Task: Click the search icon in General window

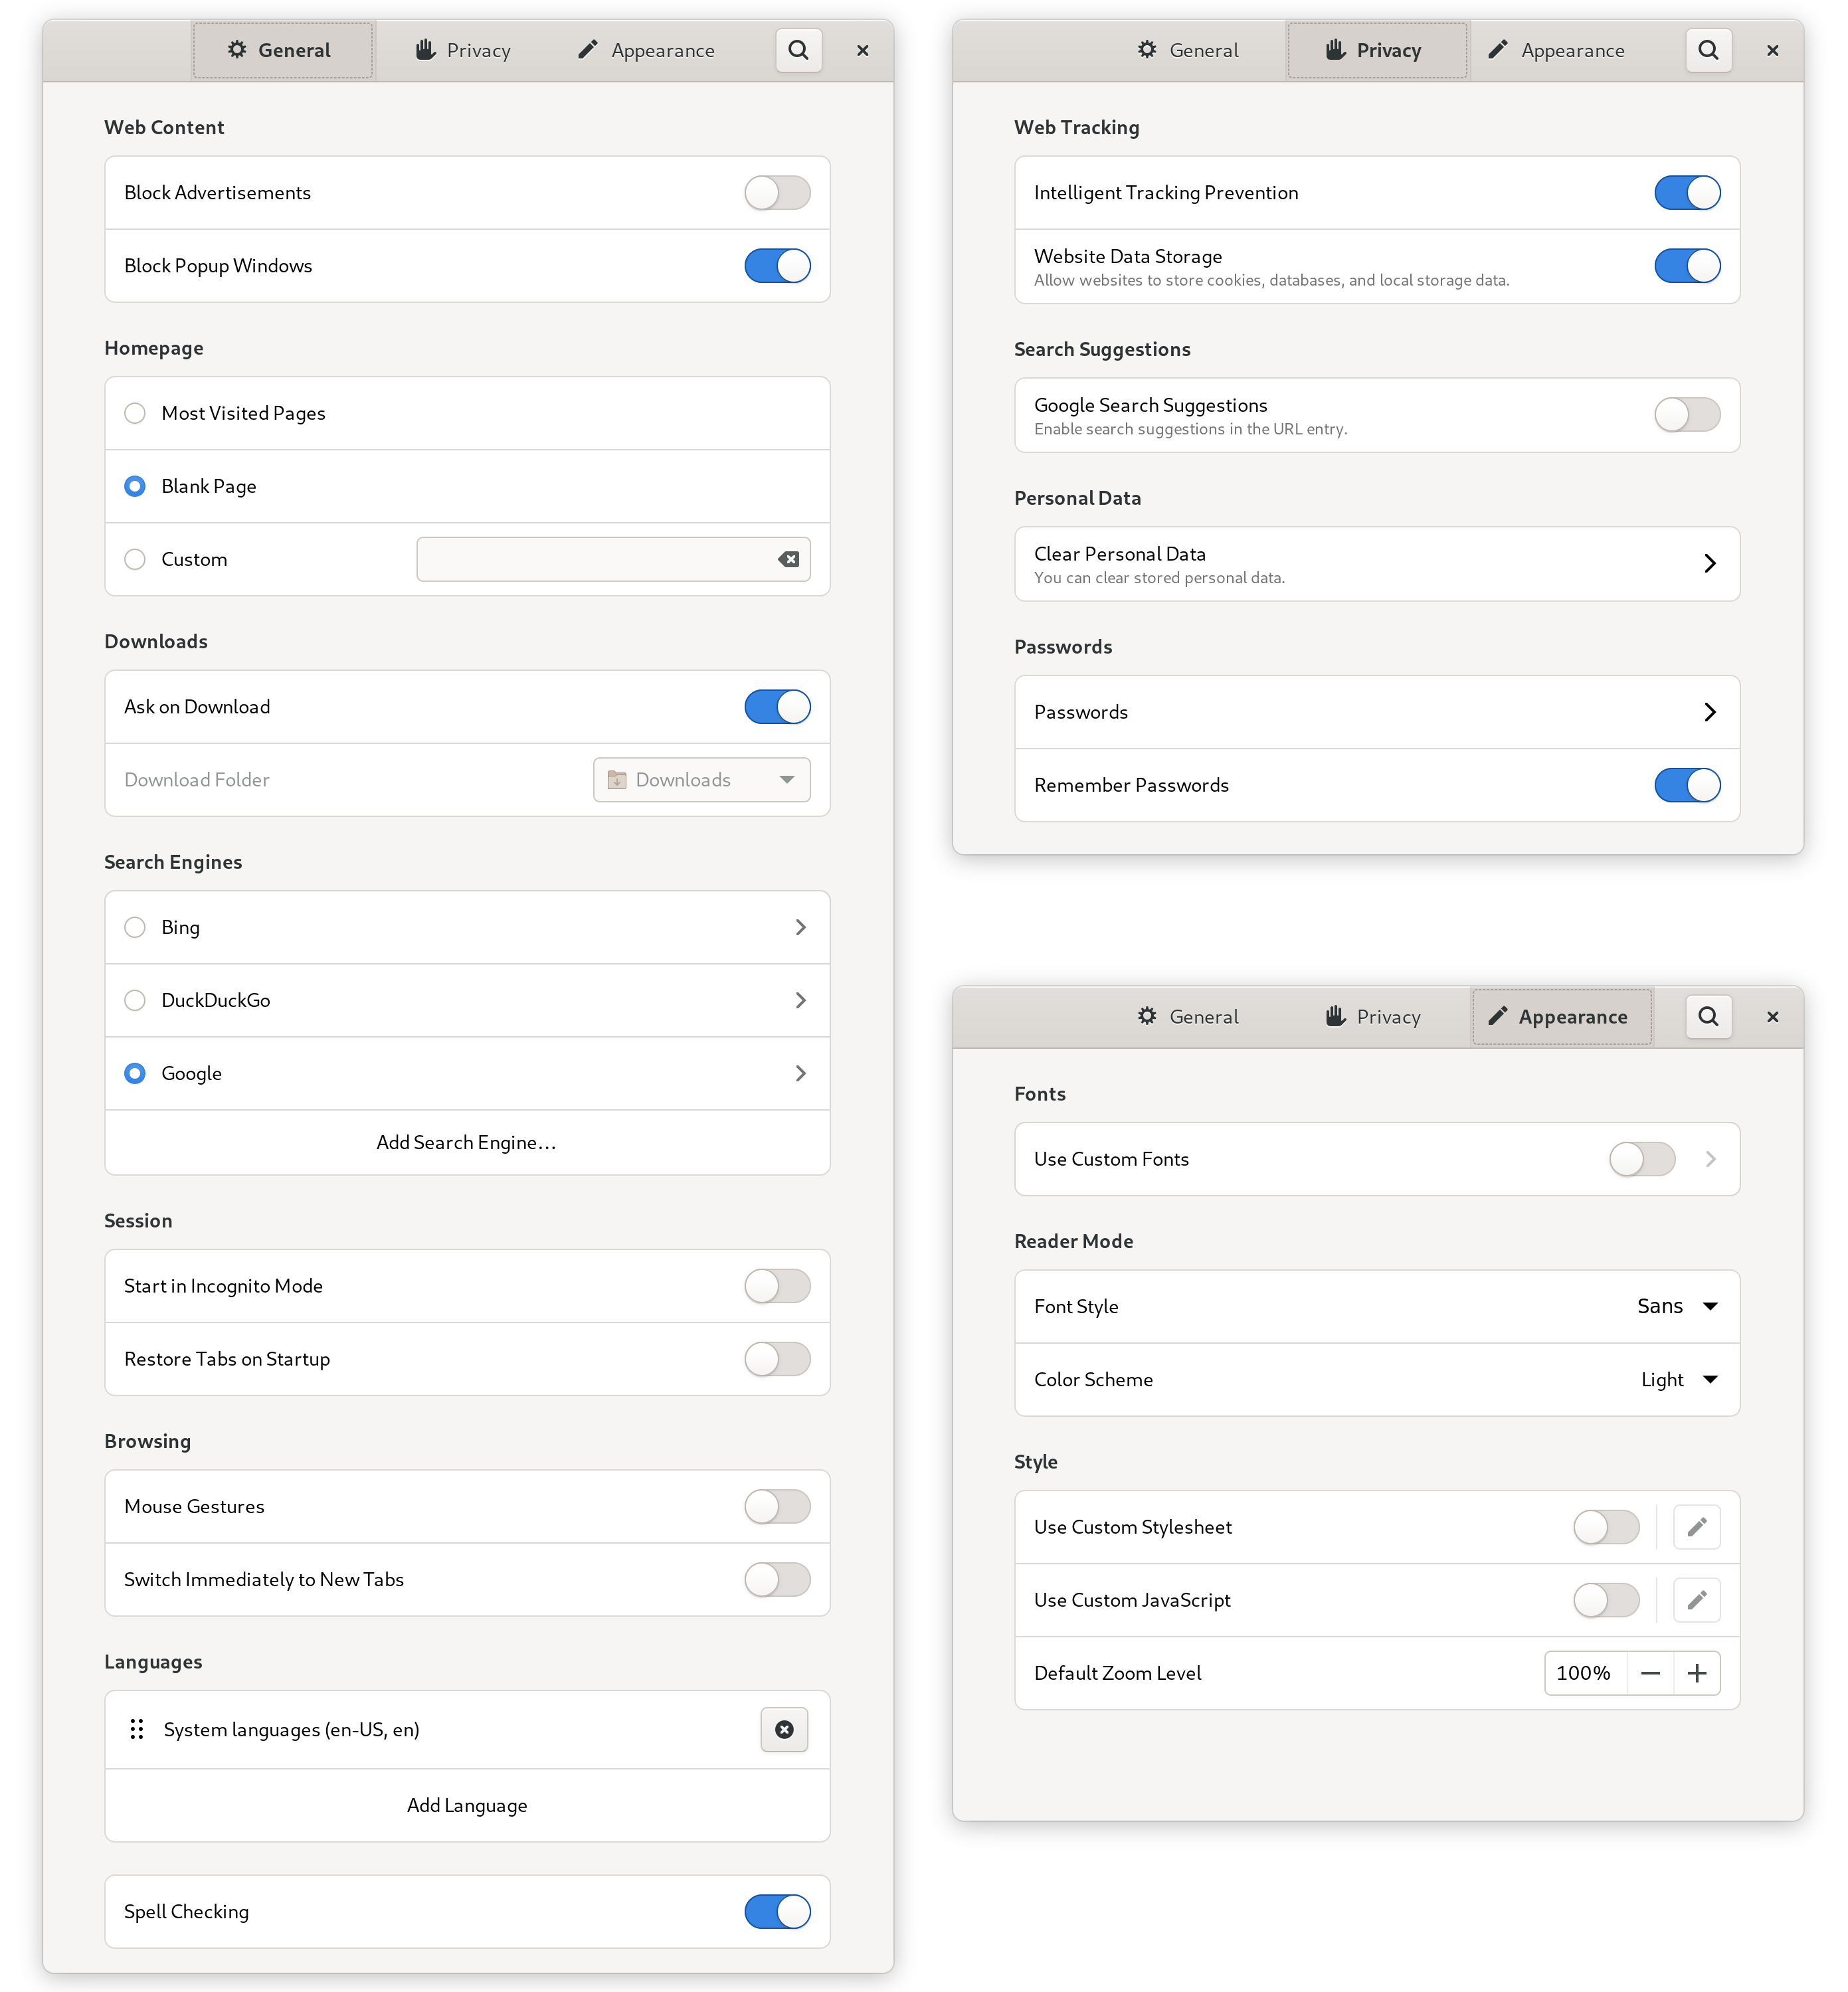Action: [798, 50]
